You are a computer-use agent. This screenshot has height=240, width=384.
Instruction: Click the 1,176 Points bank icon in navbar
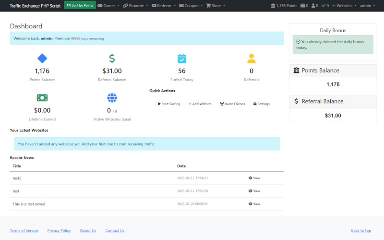pyautogui.click(x=273, y=6)
